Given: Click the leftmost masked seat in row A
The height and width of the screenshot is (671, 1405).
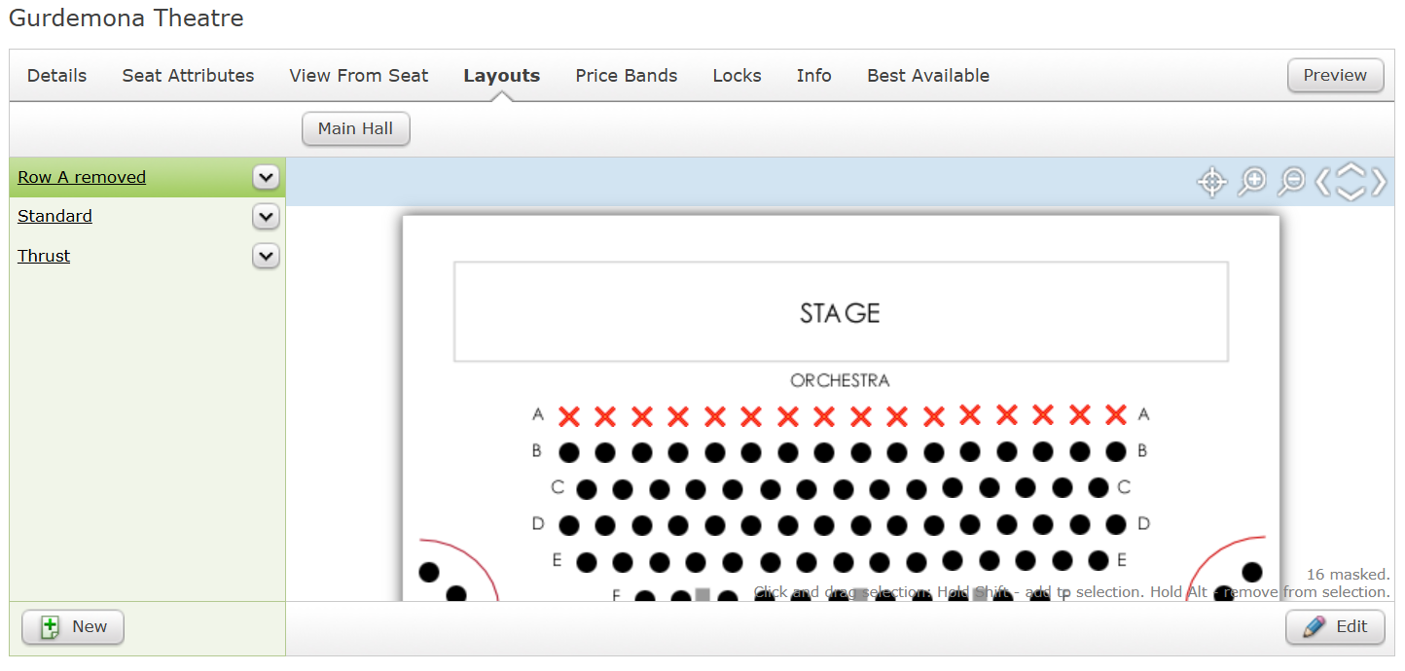Looking at the screenshot, I should coord(569,416).
